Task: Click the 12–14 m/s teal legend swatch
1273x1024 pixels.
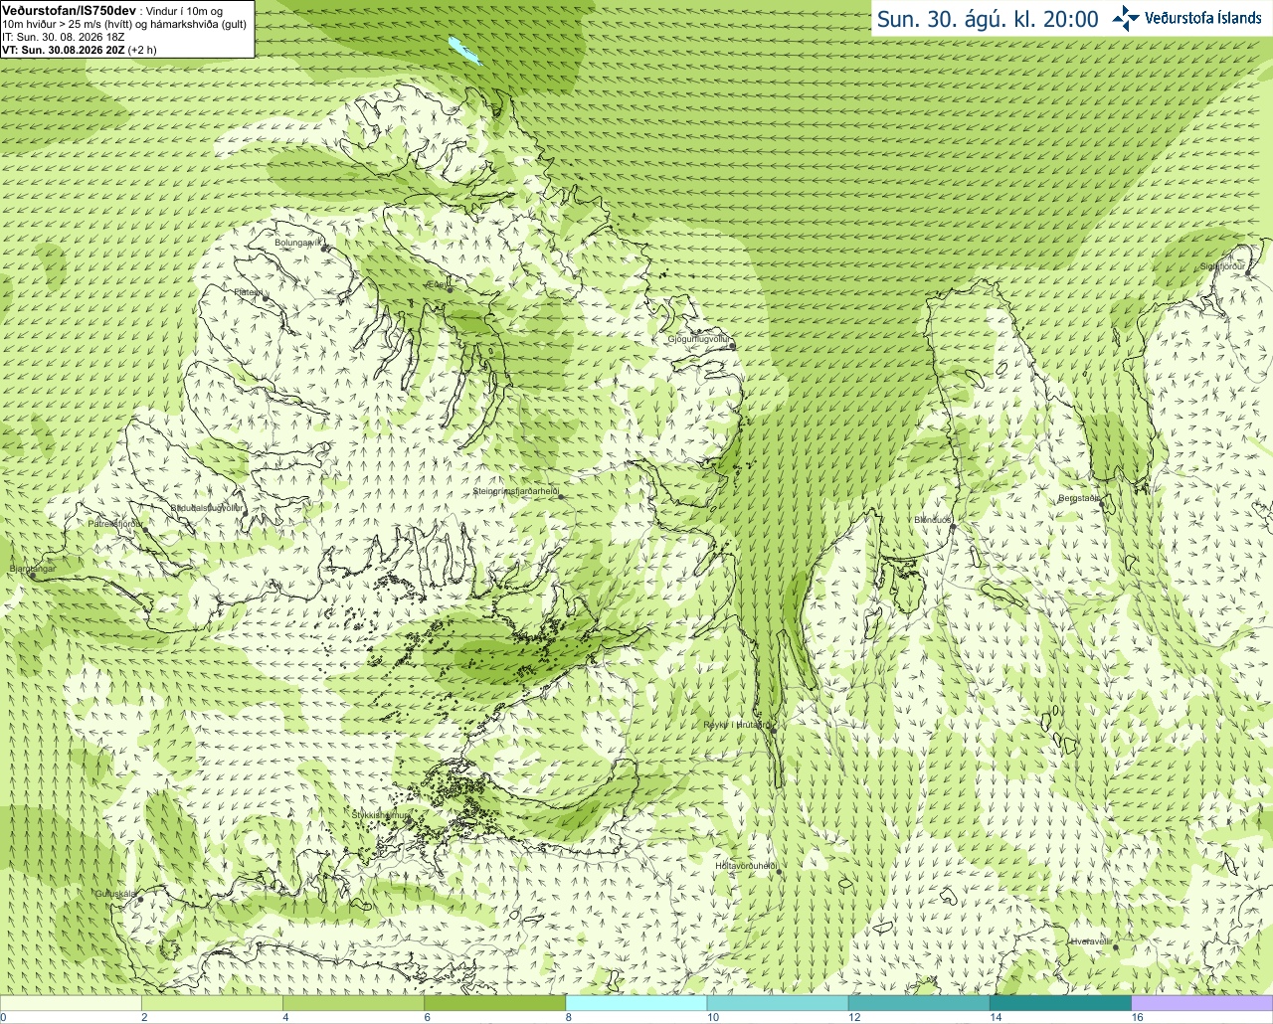Action: pos(919,1003)
